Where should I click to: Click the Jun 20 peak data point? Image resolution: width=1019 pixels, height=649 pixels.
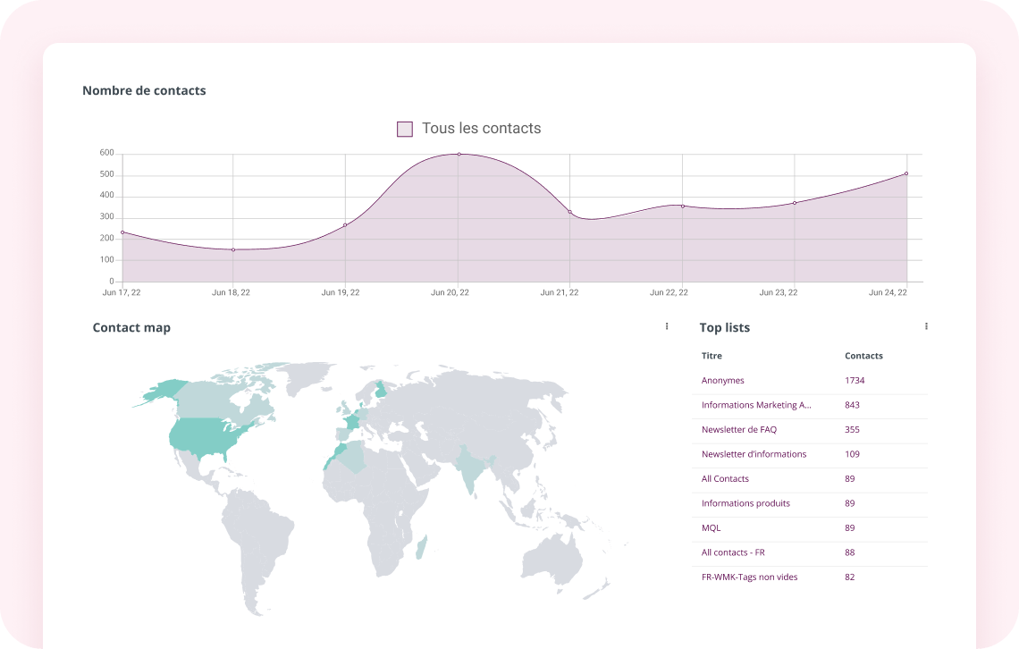(x=459, y=154)
